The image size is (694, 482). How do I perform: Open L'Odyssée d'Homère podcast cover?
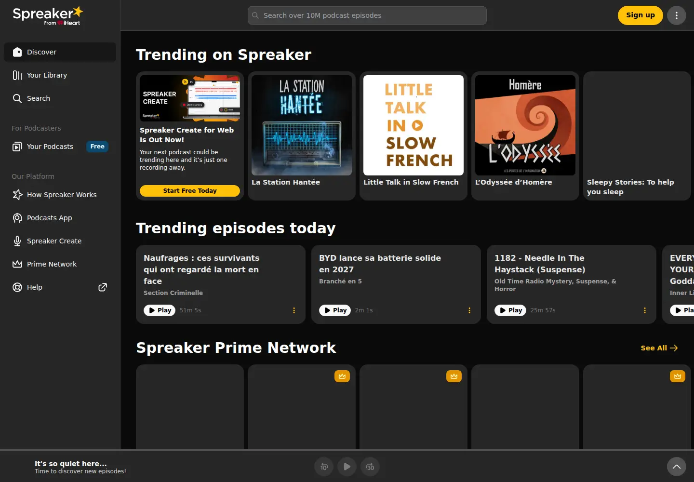coord(525,125)
